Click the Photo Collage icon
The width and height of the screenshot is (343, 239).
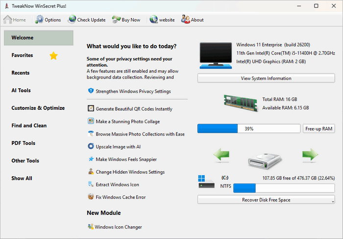pos(91,121)
